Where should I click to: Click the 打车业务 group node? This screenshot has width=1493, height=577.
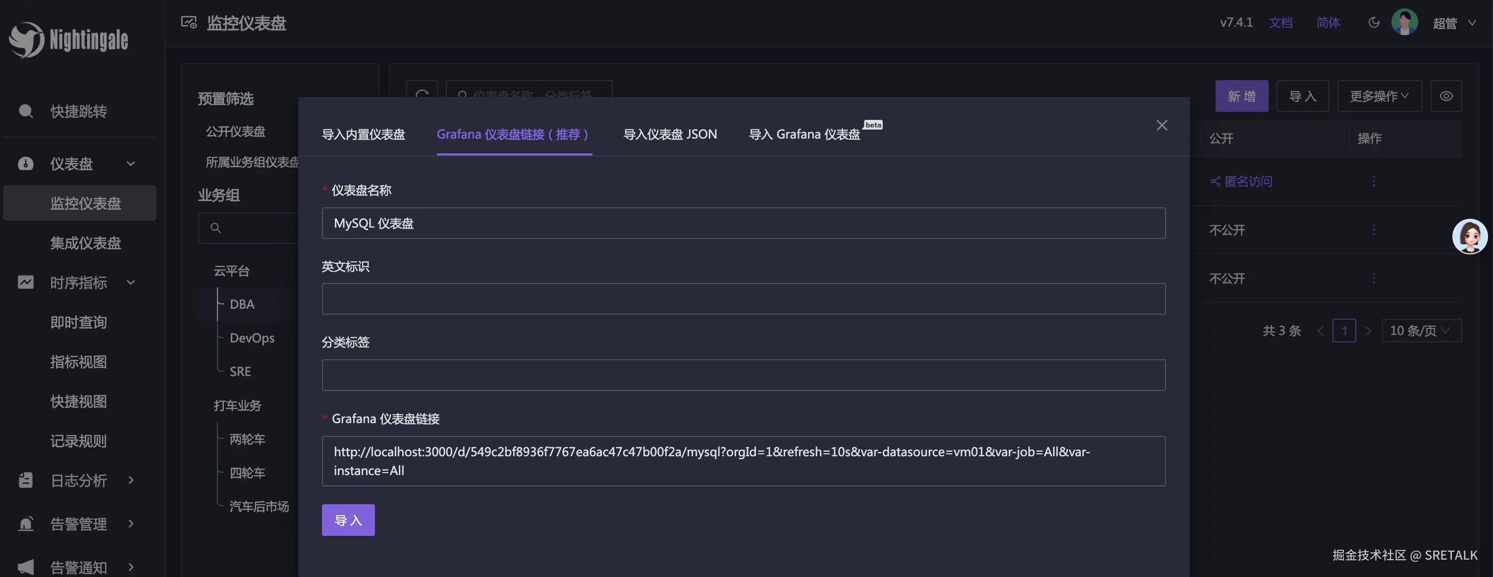pyautogui.click(x=238, y=406)
